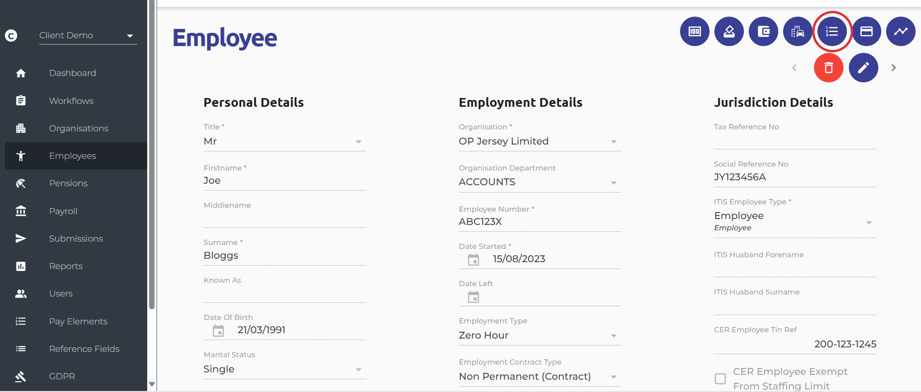This screenshot has height=392, width=921.
Task: Click the empty Middlename field
Action: point(285,219)
